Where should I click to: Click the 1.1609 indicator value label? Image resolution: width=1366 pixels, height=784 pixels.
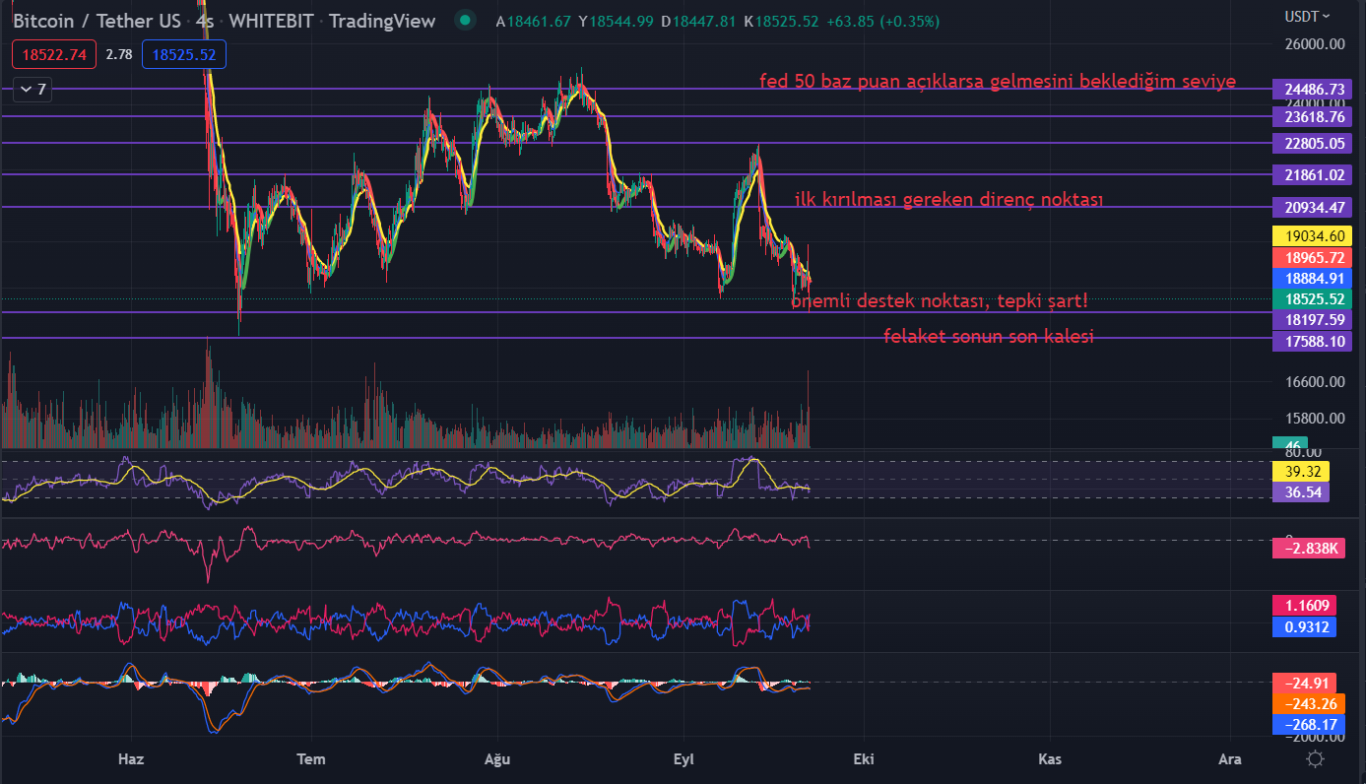[x=1304, y=605]
